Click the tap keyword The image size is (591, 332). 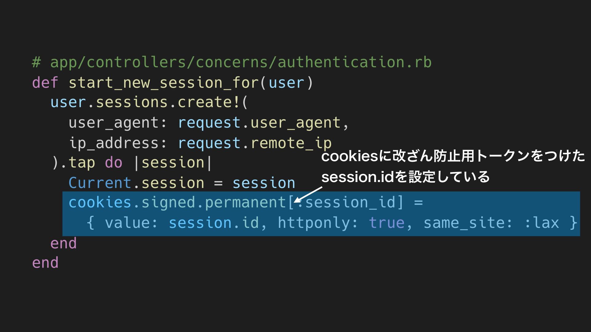coord(82,163)
